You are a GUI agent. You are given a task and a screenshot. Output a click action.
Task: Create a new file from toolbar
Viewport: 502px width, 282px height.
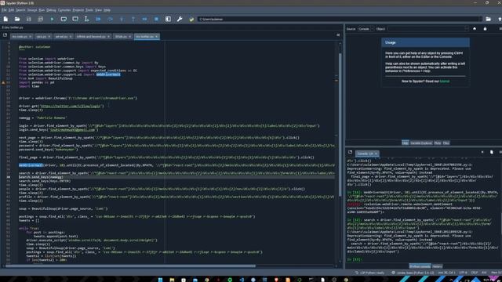pyautogui.click(x=5, y=19)
